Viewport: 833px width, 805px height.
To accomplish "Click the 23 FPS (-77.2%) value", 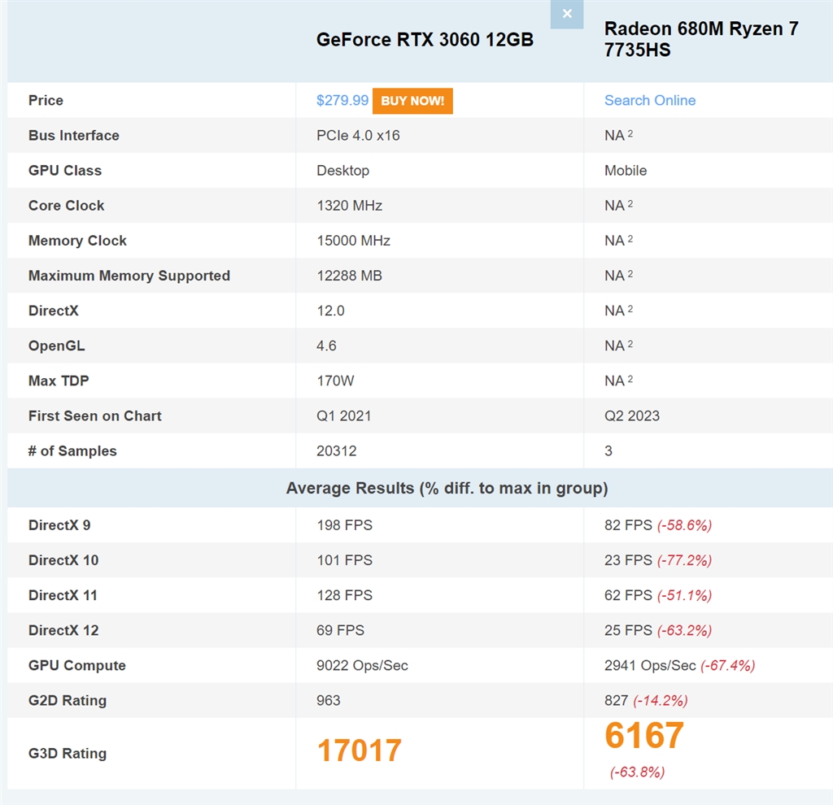I will [x=657, y=560].
